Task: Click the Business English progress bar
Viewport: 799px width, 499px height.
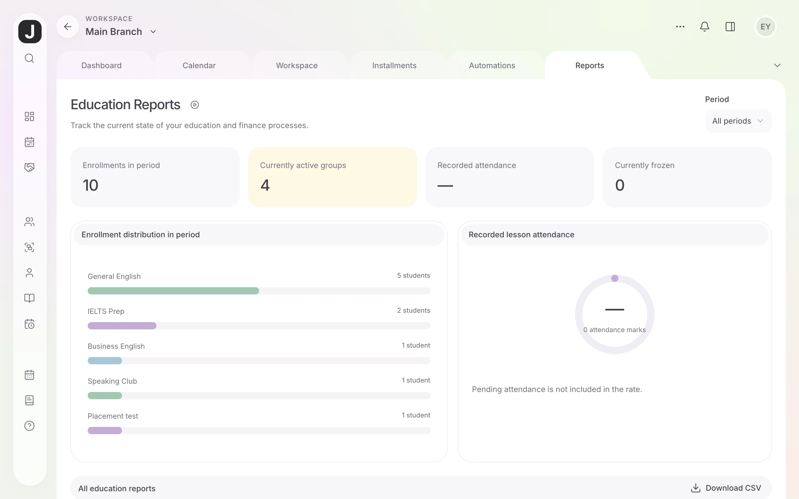Action: tap(259, 361)
